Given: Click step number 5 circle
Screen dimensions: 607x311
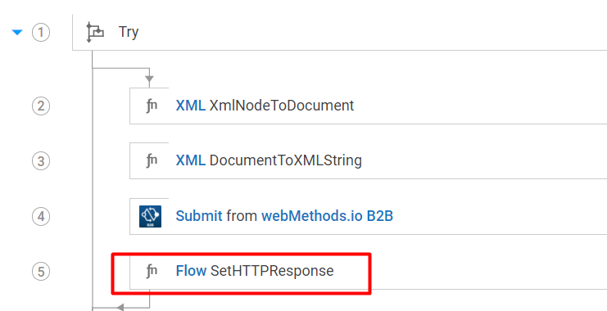Looking at the screenshot, I should point(41,271).
